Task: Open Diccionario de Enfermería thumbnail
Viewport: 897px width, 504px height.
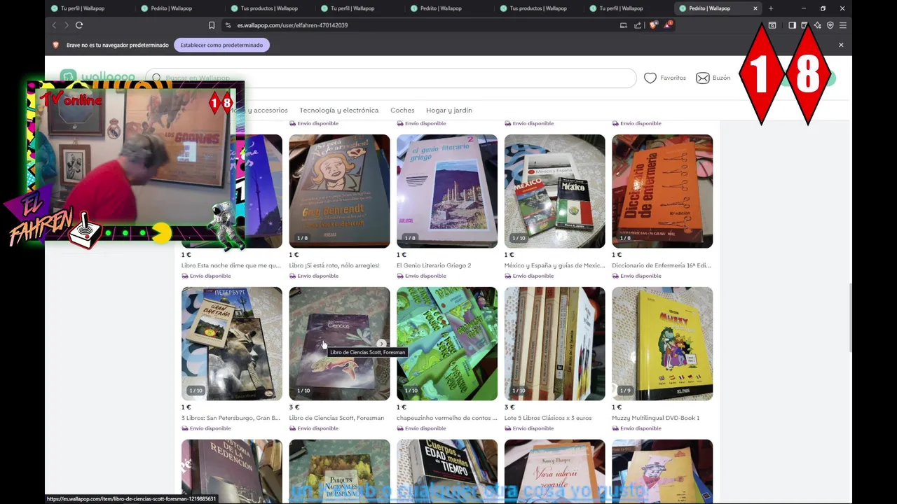Action: tap(662, 191)
